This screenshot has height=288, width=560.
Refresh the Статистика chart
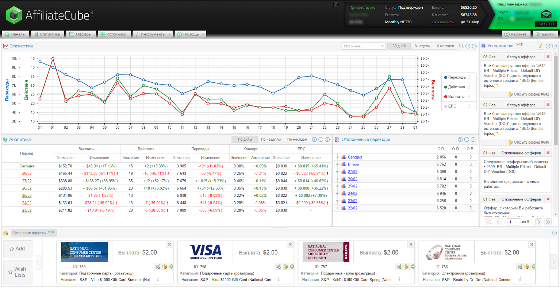tap(468, 46)
